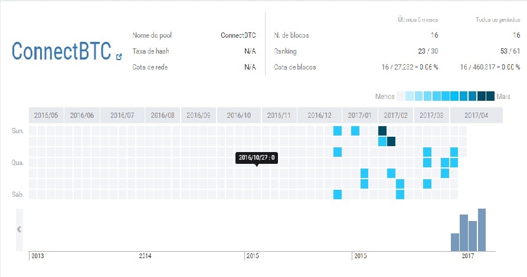Image resolution: width=527 pixels, height=277 pixels.
Task: Select the 2017/01 month header
Action: tap(359, 116)
